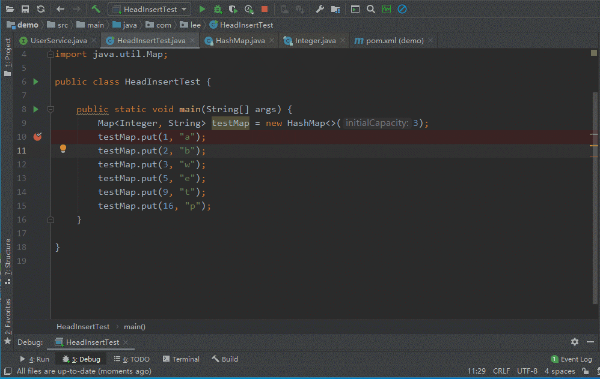Click the editor vertical scrollbar
600x379 pixels.
595,198
